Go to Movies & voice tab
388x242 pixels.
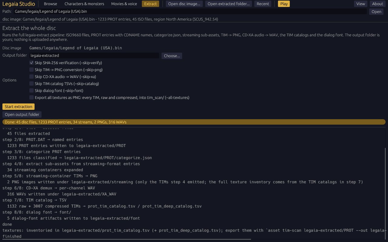124,4
